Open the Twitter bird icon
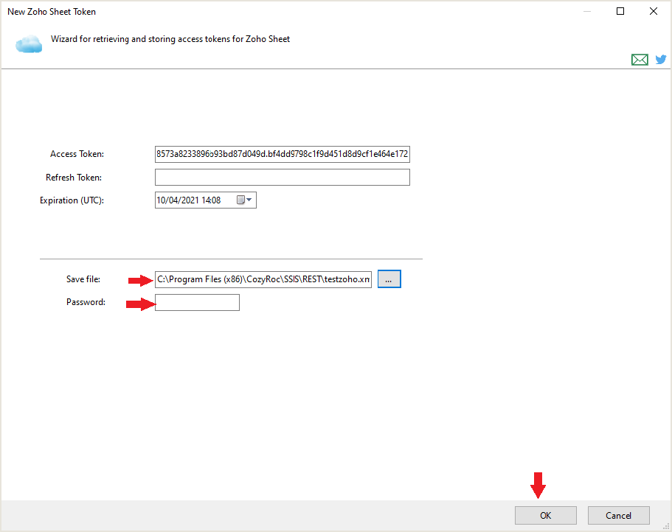672x532 pixels. pos(661,60)
